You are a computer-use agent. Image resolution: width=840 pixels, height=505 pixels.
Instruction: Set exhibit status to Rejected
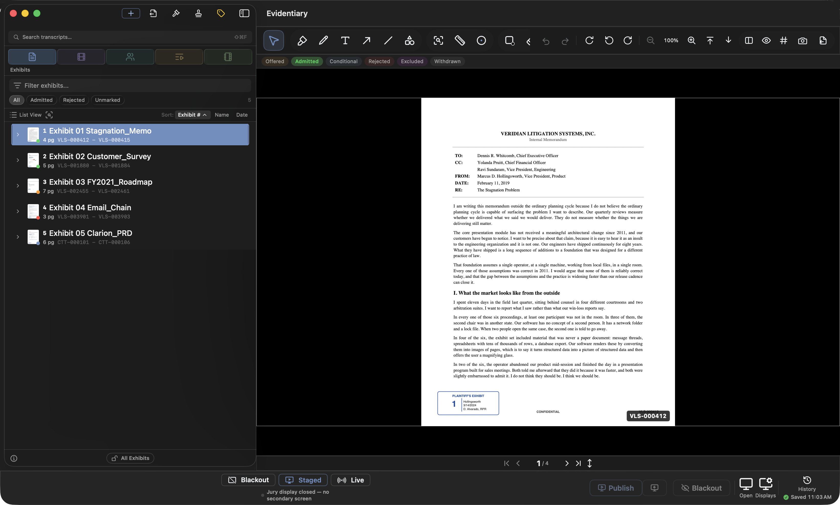coord(379,61)
